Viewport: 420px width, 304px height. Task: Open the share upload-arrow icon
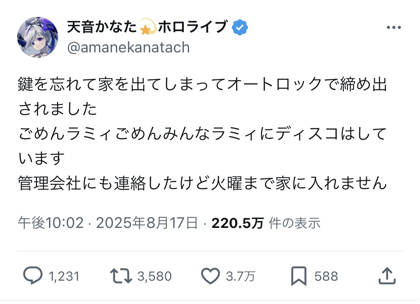pos(387,276)
